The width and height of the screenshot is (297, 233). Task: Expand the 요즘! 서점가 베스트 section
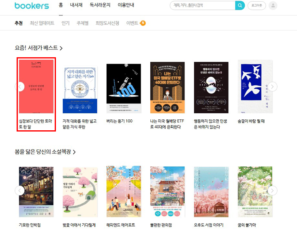click(x=38, y=48)
